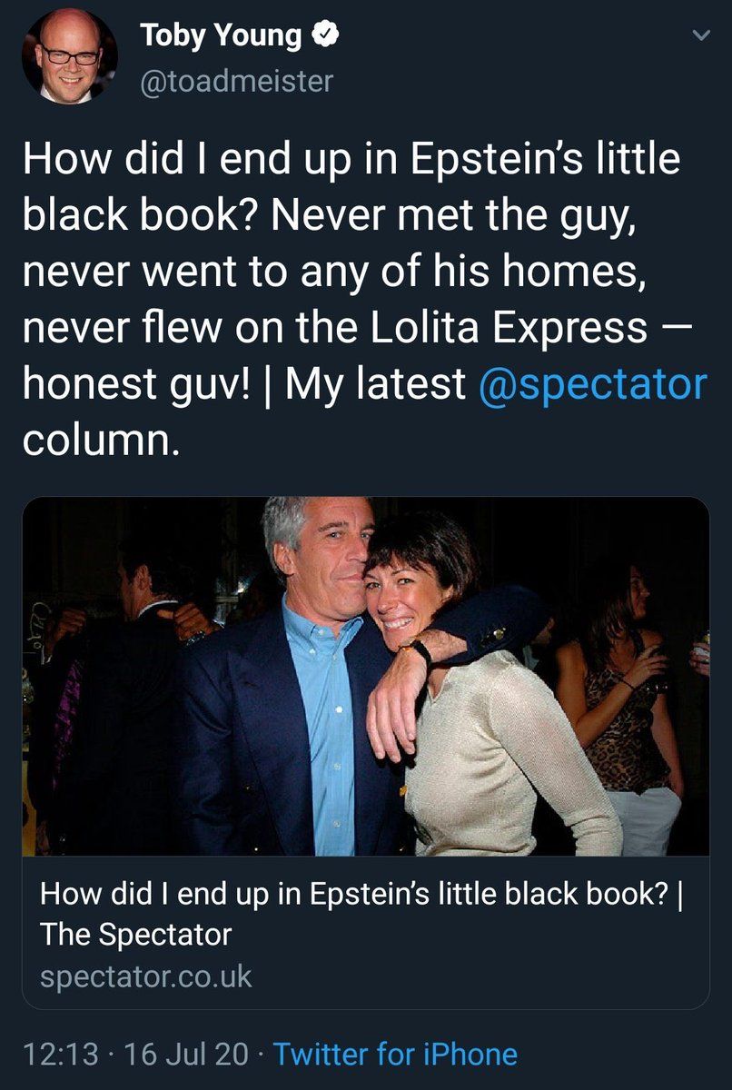The height and width of the screenshot is (1090, 732).
Task: Open the Toby Young display name
Action: [x=221, y=35]
